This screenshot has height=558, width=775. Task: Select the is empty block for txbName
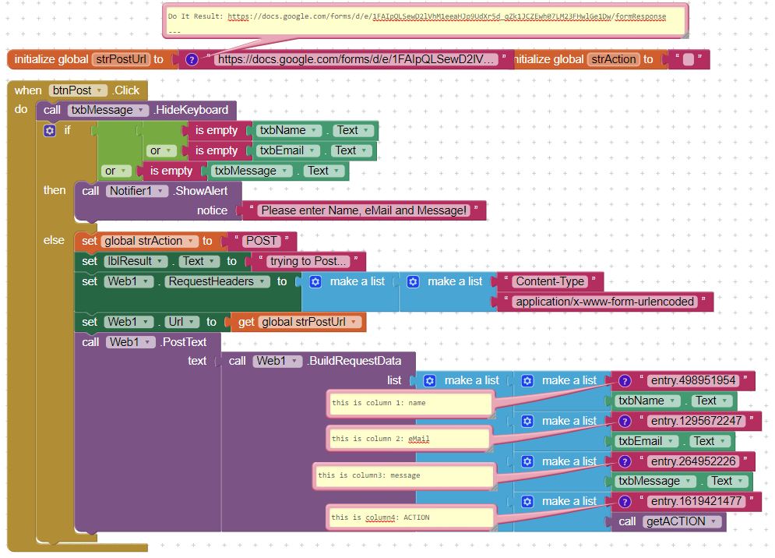[217, 130]
